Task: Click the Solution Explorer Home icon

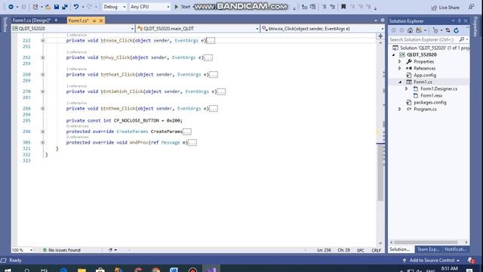Action: click(410, 30)
